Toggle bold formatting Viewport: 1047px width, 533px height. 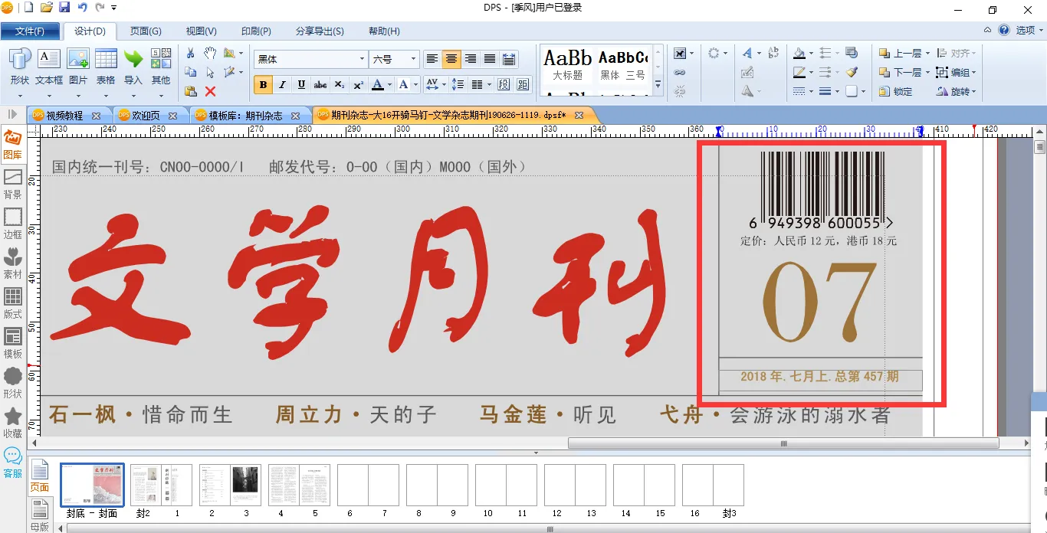click(264, 84)
